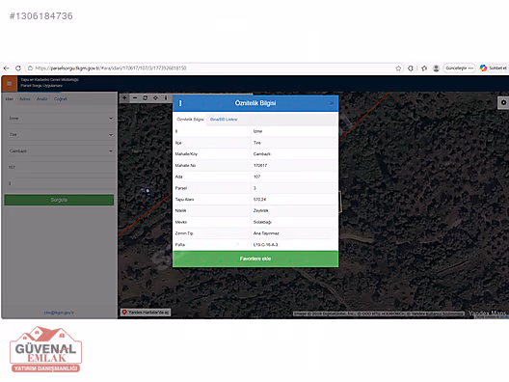
Task: Click the green Sorgula button
Action: 59,200
